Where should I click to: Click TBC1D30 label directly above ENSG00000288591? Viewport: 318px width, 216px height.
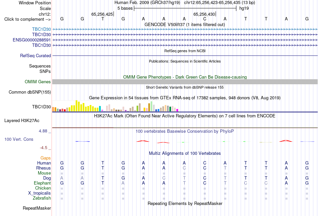coord(42,35)
